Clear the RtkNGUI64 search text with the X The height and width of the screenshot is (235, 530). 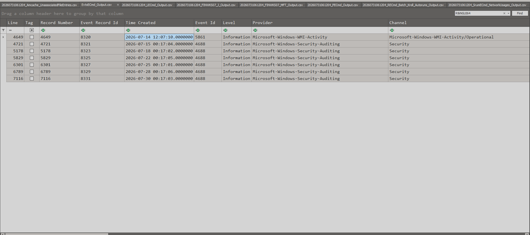(x=504, y=13)
